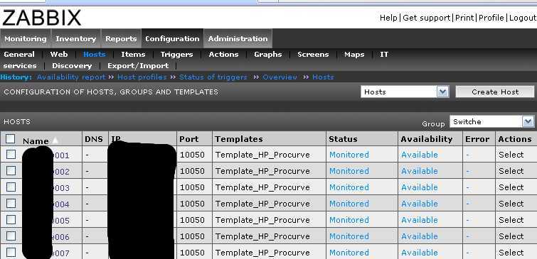Image resolution: width=537 pixels, height=259 pixels.
Task: Check the box for host row 004
Action: [x=11, y=204]
